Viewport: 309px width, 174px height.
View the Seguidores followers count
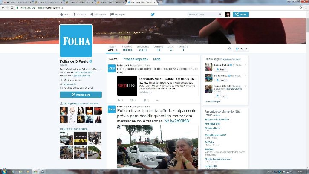point(143,49)
